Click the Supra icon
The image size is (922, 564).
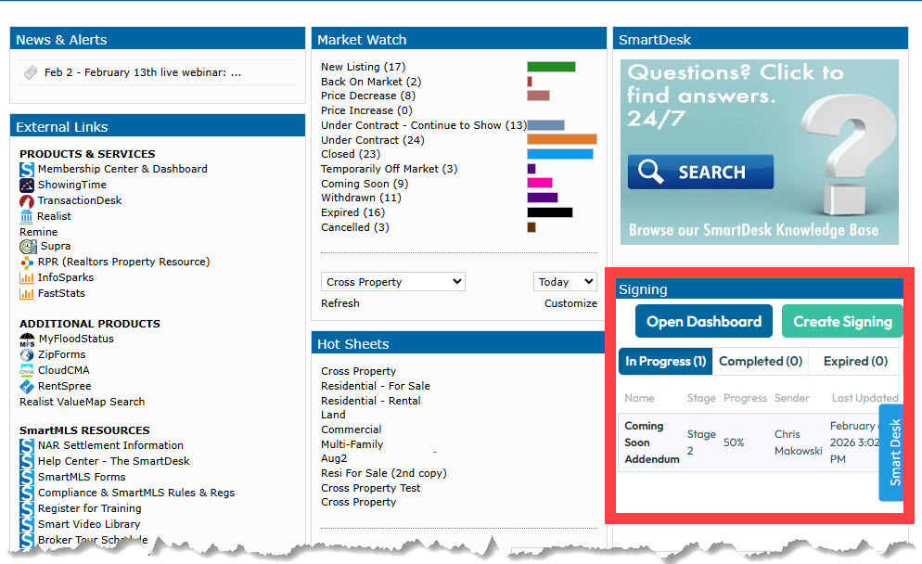(28, 247)
